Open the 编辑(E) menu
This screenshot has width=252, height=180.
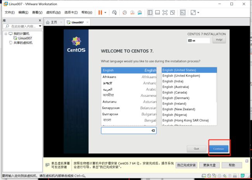click(x=23, y=12)
